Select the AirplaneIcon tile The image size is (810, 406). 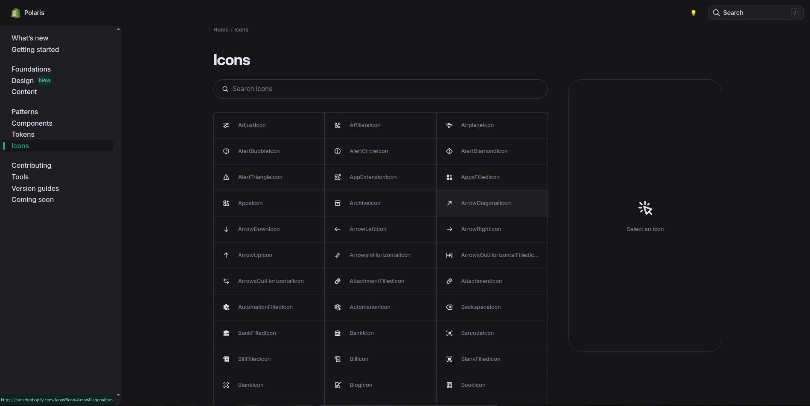click(492, 125)
